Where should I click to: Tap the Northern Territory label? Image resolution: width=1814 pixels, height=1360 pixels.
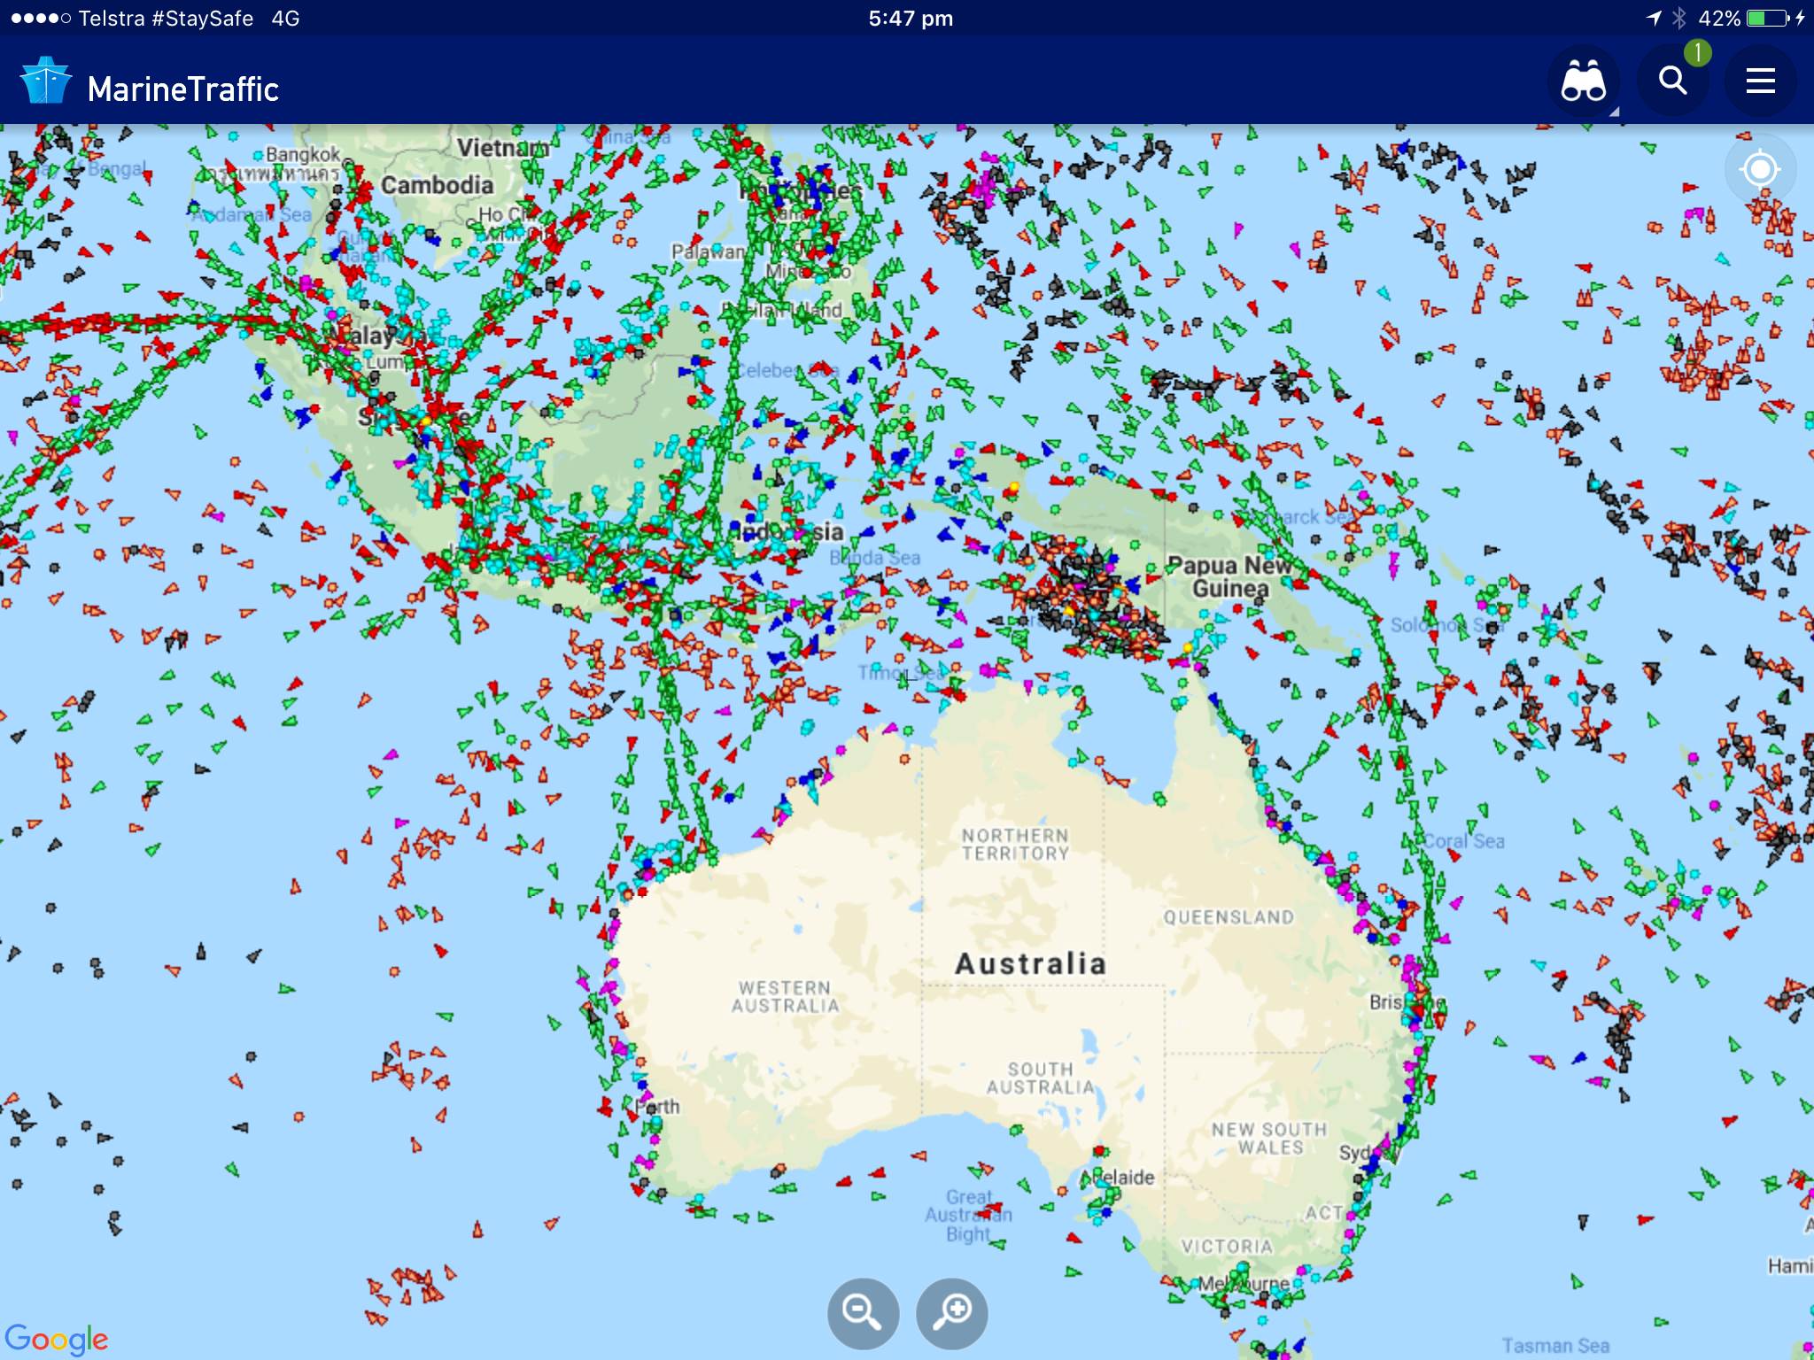click(x=1015, y=844)
